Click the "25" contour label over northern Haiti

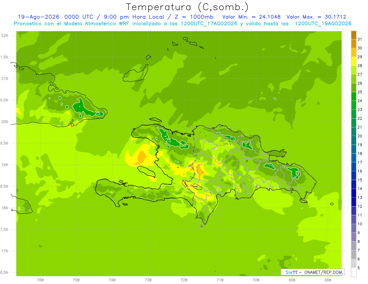click(x=168, y=140)
